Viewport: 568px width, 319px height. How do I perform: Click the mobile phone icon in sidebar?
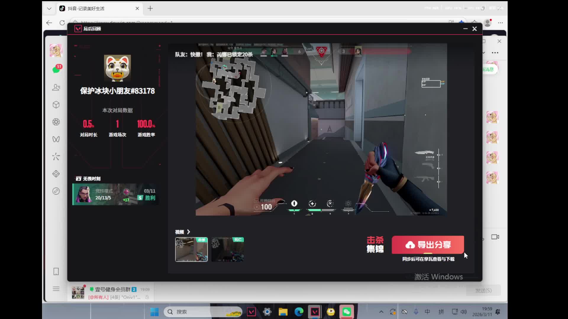(x=56, y=271)
